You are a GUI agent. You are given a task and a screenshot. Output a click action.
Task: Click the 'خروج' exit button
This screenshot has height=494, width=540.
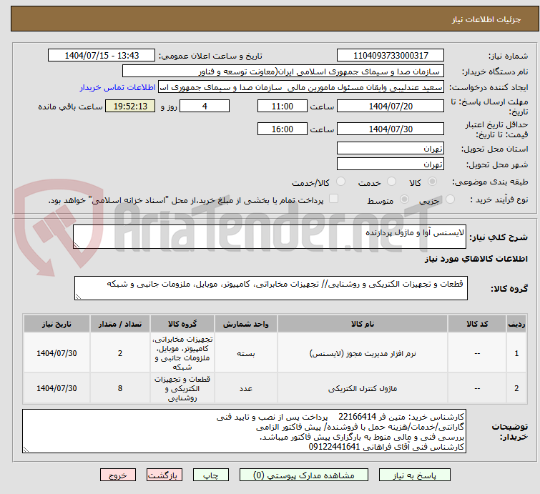118,475
